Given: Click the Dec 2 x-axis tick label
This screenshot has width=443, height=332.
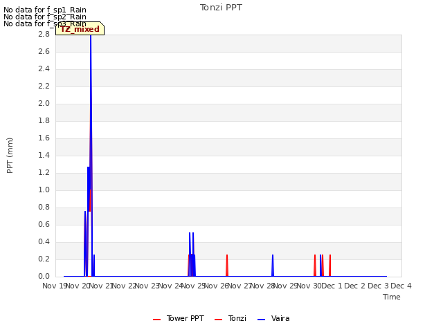Looking at the screenshot, I should 354,286.
